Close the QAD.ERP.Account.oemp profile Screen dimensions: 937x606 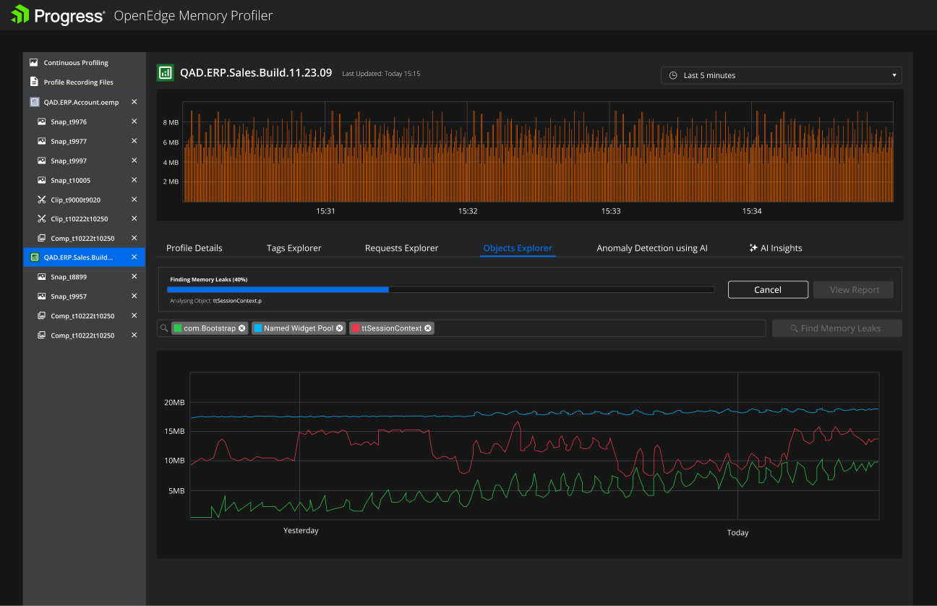point(134,102)
